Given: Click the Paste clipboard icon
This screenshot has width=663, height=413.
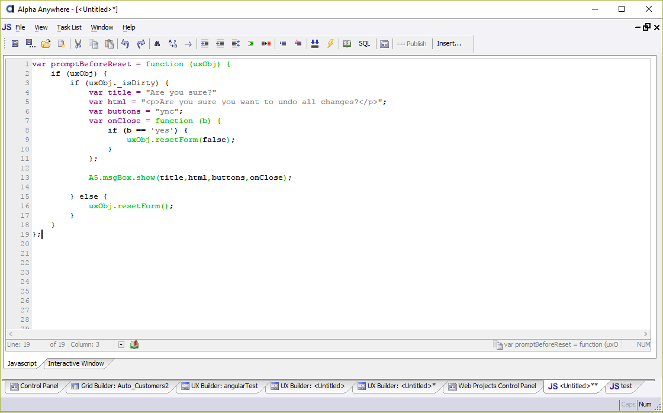Looking at the screenshot, I should [x=109, y=44].
